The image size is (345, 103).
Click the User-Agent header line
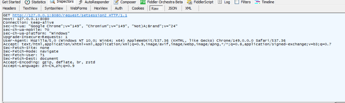[144, 40]
